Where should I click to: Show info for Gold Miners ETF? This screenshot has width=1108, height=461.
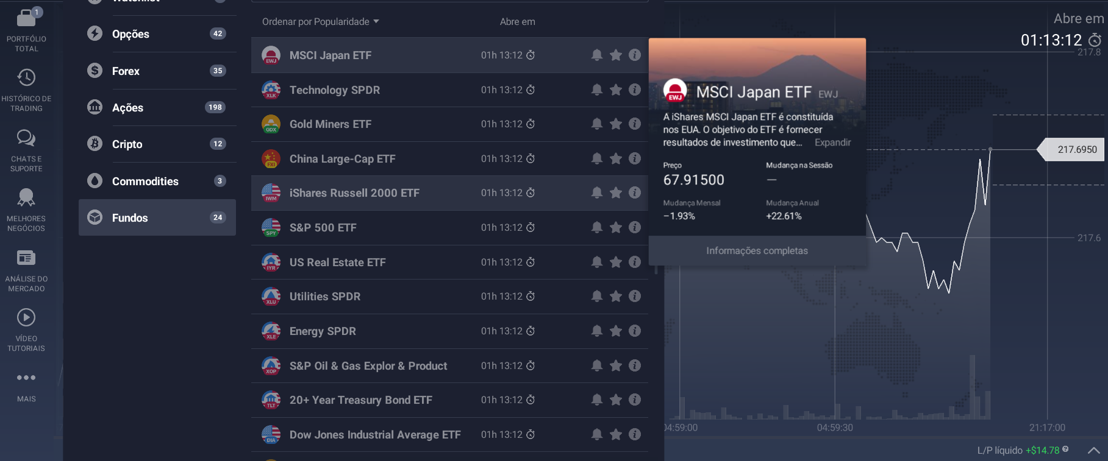click(635, 124)
